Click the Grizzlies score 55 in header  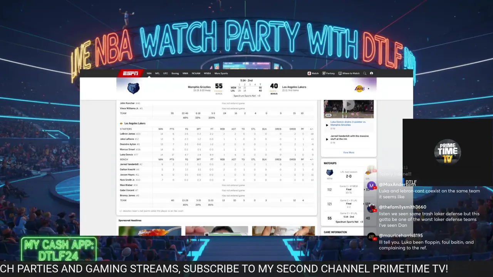coord(219,86)
